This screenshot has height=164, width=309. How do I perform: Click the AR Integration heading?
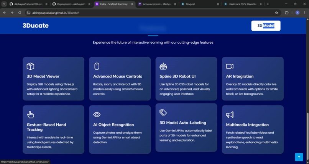tap(240, 76)
